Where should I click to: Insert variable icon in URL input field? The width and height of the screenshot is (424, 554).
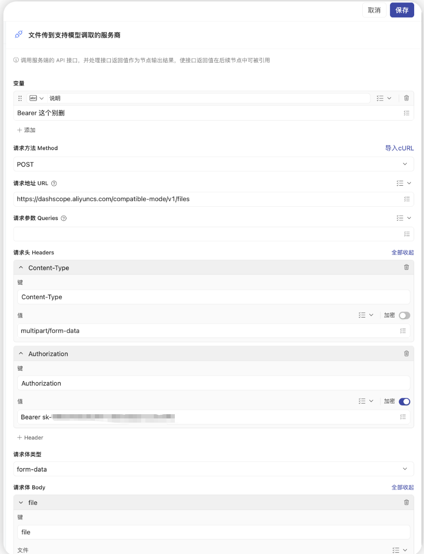(406, 199)
